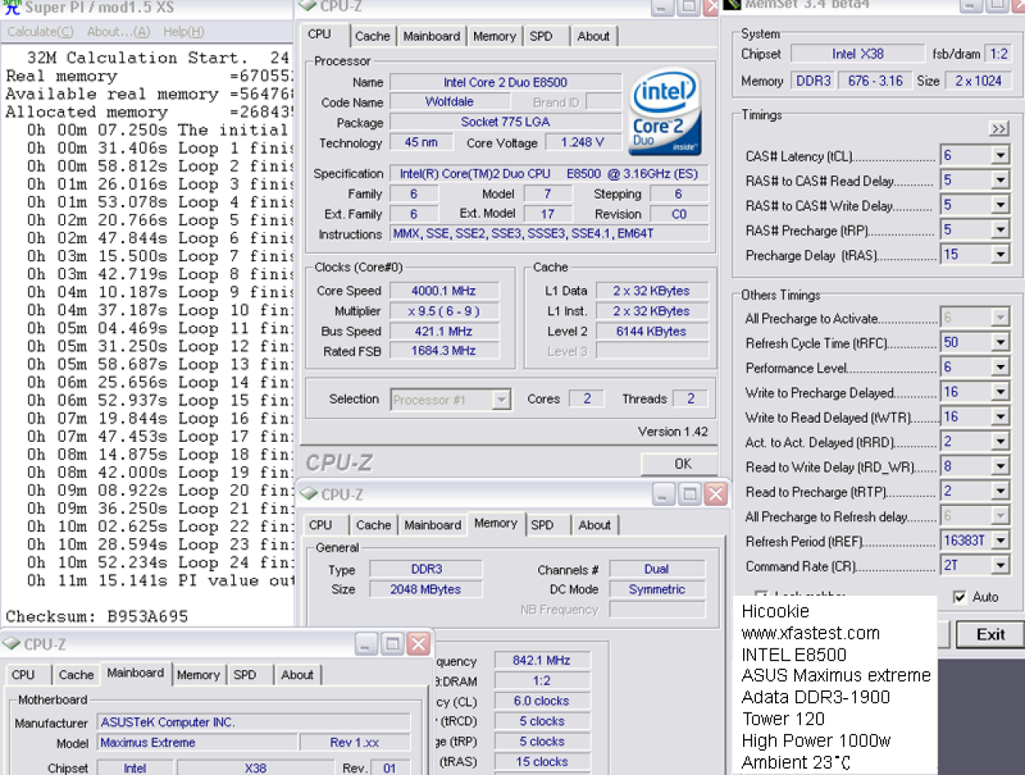Click the Rated FSB value 1684.3 MHz

(x=443, y=351)
